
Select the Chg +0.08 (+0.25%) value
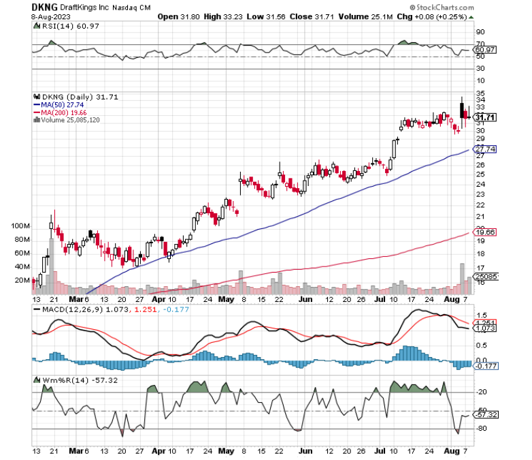tap(432, 16)
